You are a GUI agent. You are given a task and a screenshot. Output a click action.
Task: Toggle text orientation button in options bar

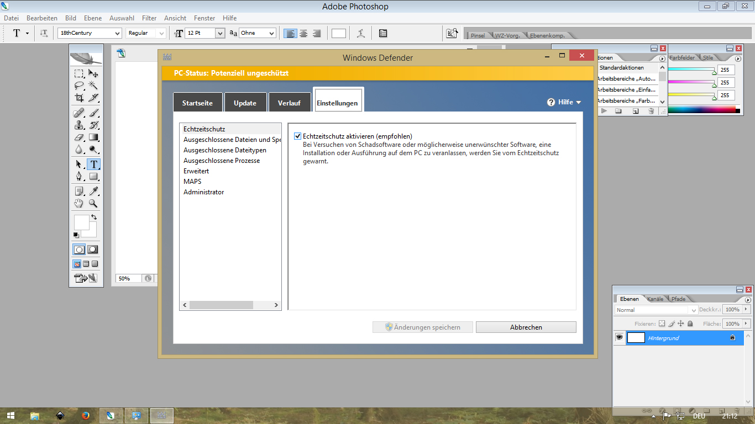[44, 33]
